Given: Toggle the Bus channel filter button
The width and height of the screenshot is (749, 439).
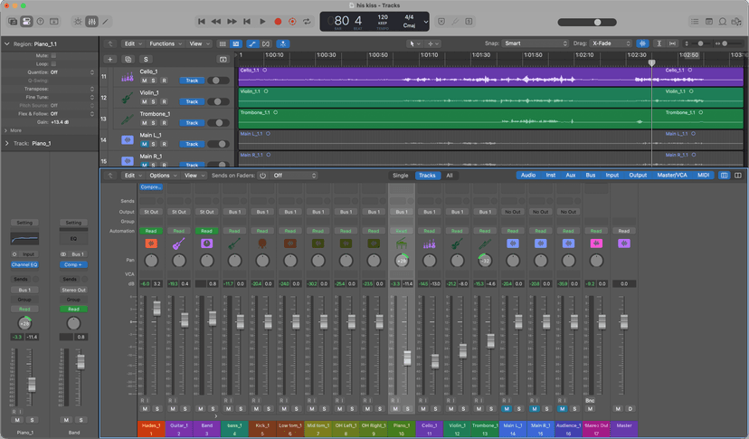Looking at the screenshot, I should (x=591, y=176).
